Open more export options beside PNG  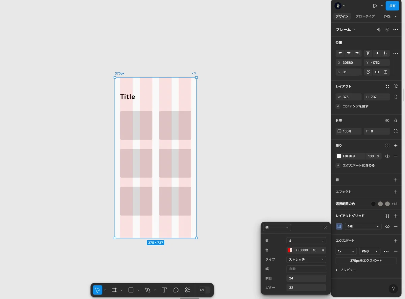(x=386, y=251)
